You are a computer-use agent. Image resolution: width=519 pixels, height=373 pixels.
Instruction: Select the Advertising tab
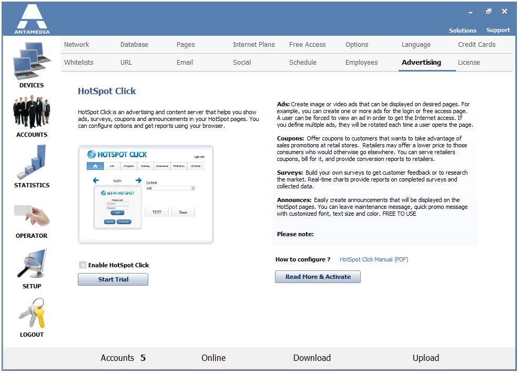click(421, 62)
